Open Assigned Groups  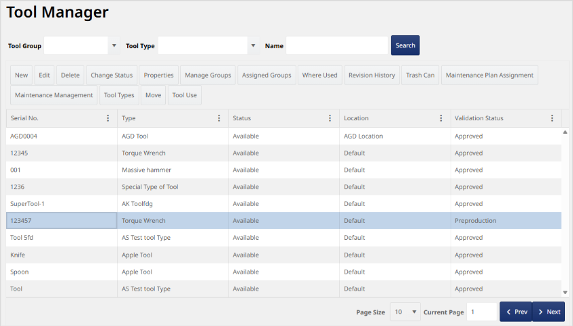tap(266, 75)
